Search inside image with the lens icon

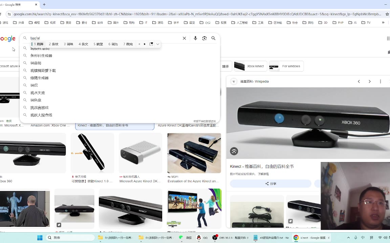coord(234,151)
